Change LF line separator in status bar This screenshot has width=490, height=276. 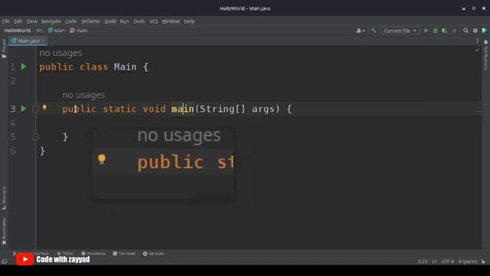point(434,261)
